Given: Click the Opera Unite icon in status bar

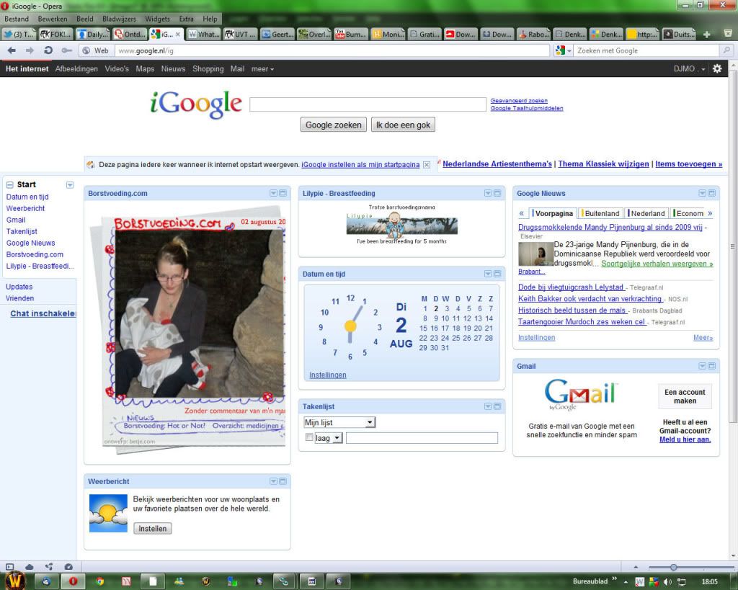Looking at the screenshot, I should (49, 566).
